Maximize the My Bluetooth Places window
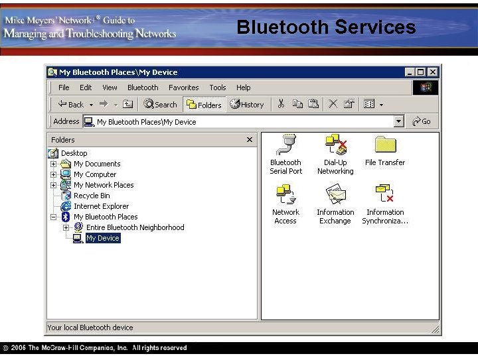Viewport: 478px width, 358px height. click(x=421, y=72)
